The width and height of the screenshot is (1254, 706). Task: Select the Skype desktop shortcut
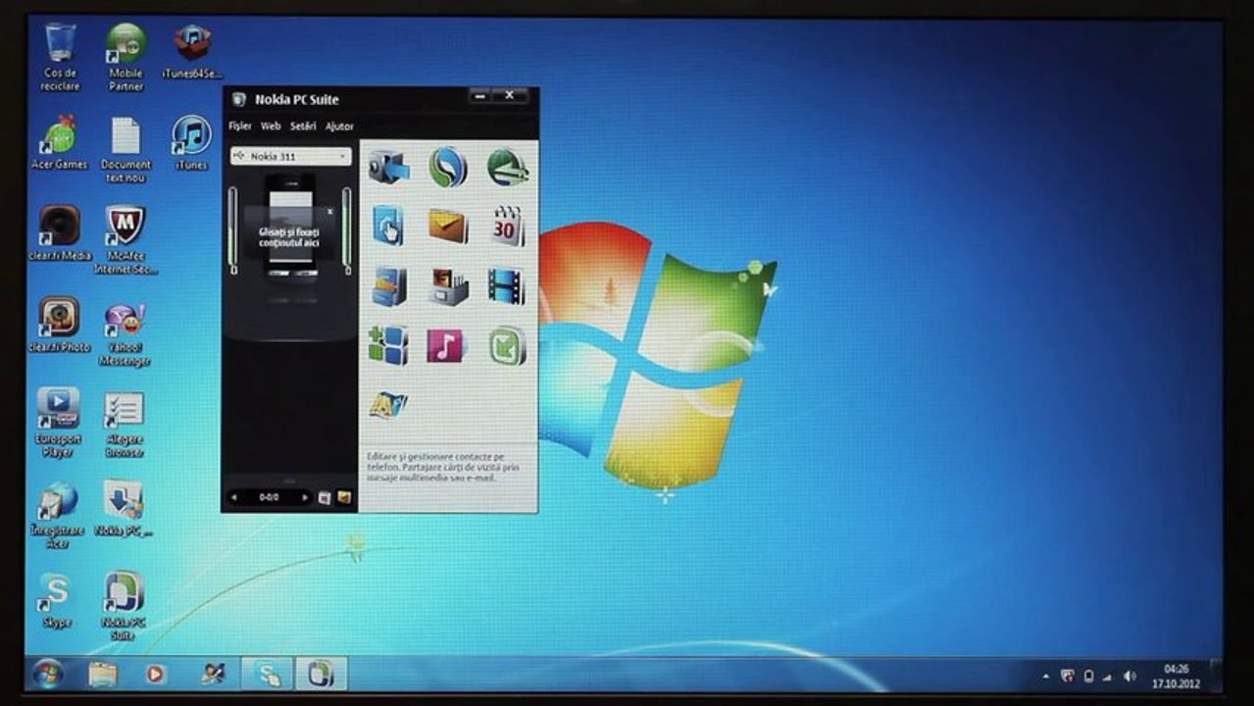coord(57,600)
